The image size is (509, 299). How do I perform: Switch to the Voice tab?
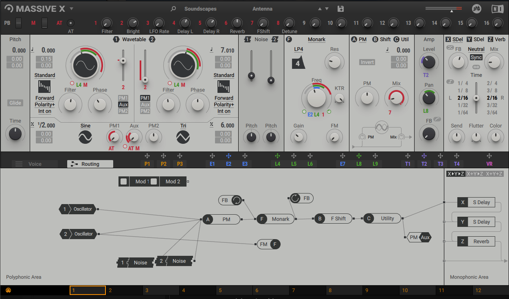click(x=35, y=164)
